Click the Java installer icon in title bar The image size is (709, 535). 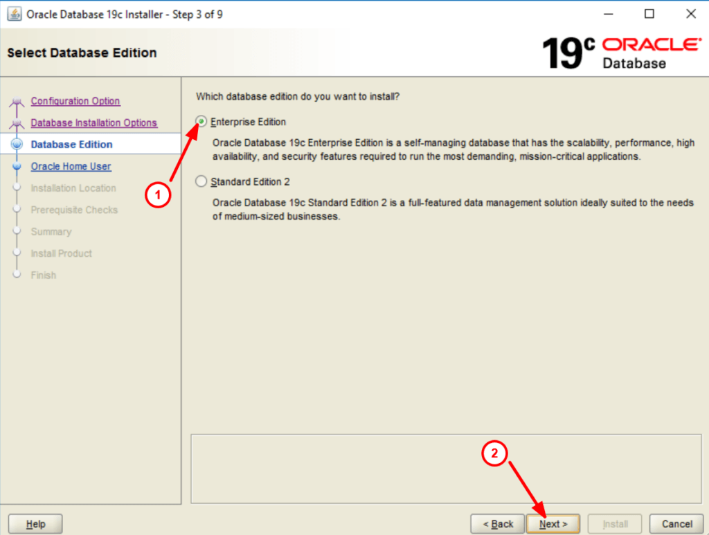15,14
